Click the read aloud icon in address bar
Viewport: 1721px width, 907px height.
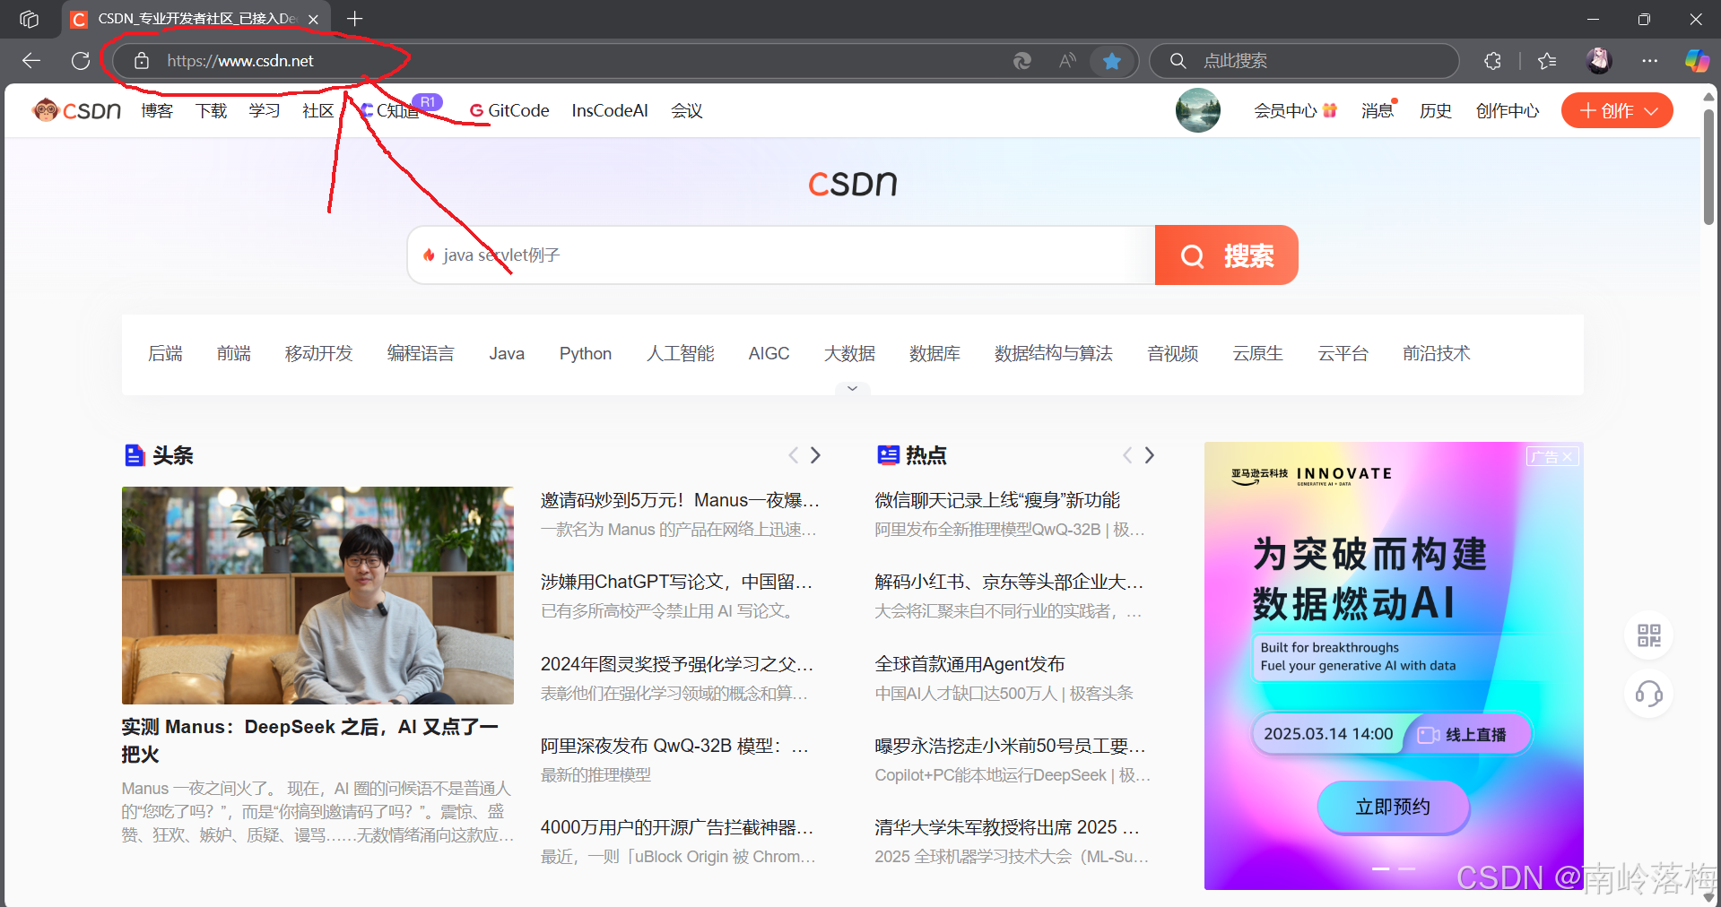(1067, 61)
